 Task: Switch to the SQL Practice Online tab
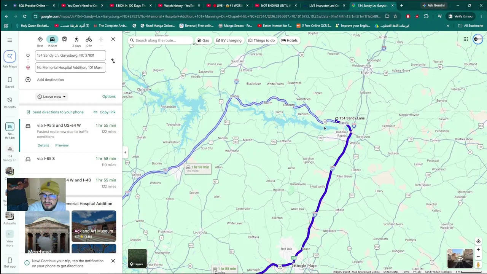33,5
